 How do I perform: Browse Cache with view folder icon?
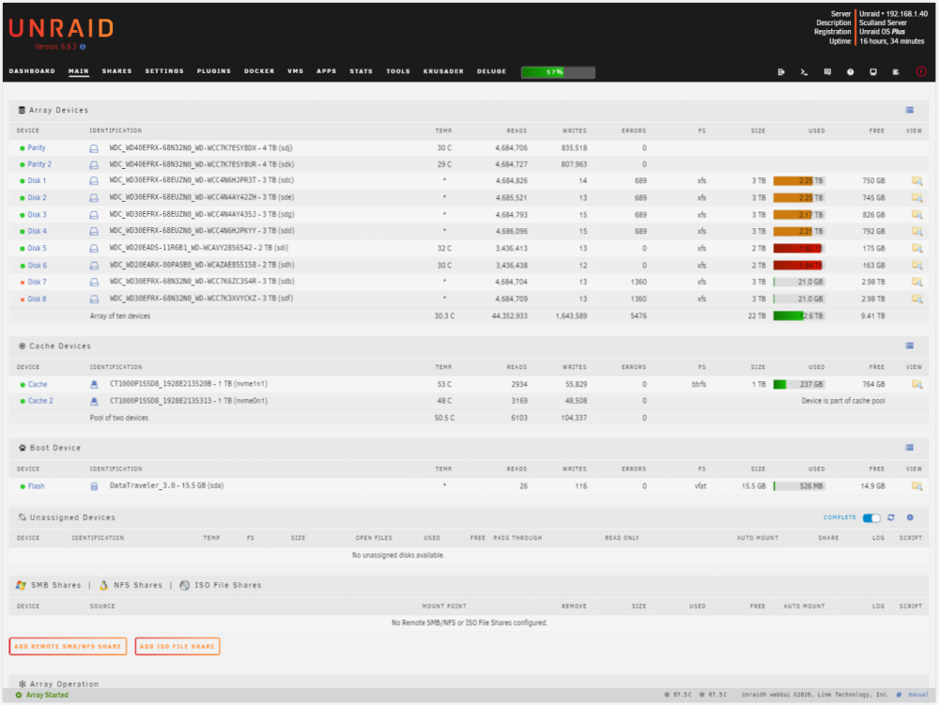click(916, 384)
